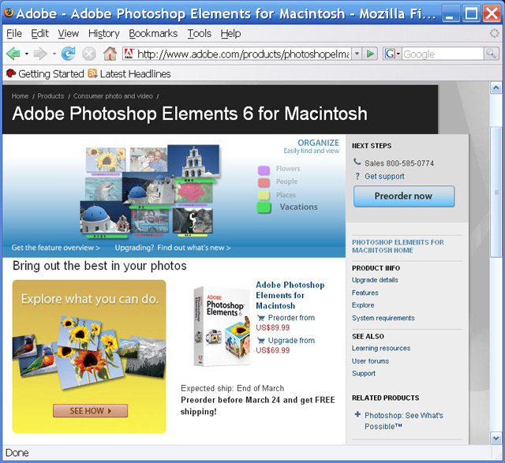The width and height of the screenshot is (505, 463).
Task: Click the Consumer photo and video breadcrumb
Action: tap(113, 96)
